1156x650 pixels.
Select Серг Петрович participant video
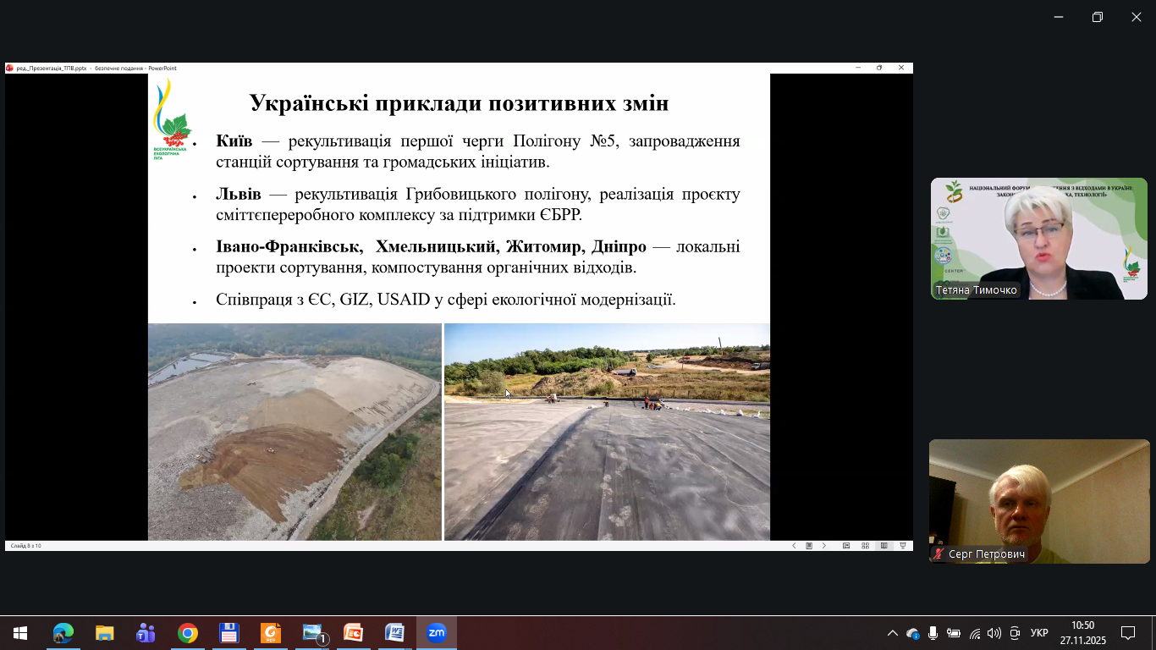click(x=1038, y=501)
